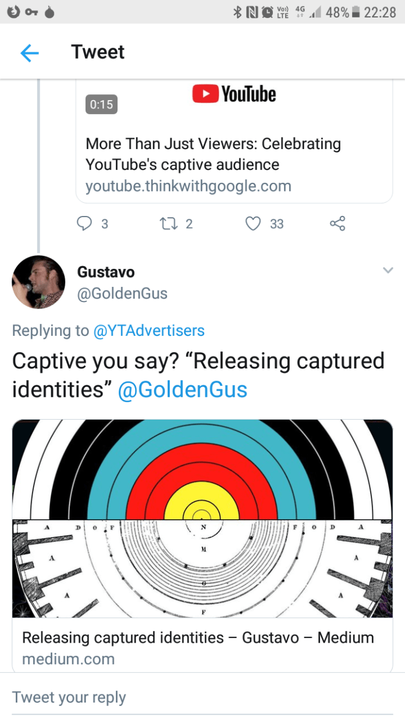Expand tweet options chevron beside Gustavo
This screenshot has width=405, height=720.
388,271
